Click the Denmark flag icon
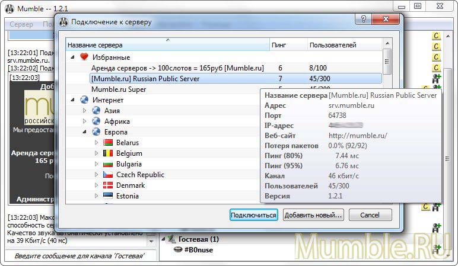This screenshot has width=458, height=266. [x=108, y=185]
